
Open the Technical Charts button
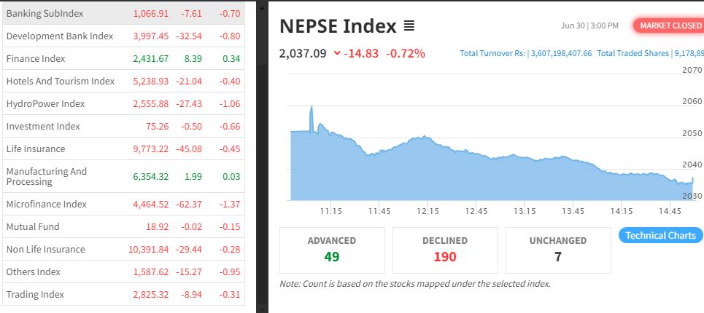[x=660, y=235]
